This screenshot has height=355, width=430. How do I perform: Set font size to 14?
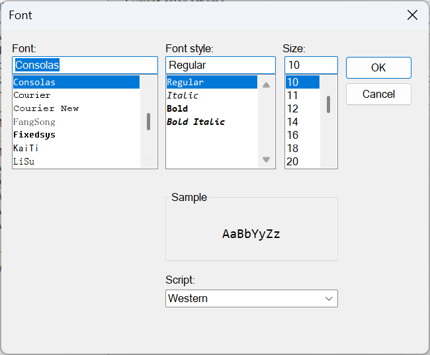click(x=302, y=122)
